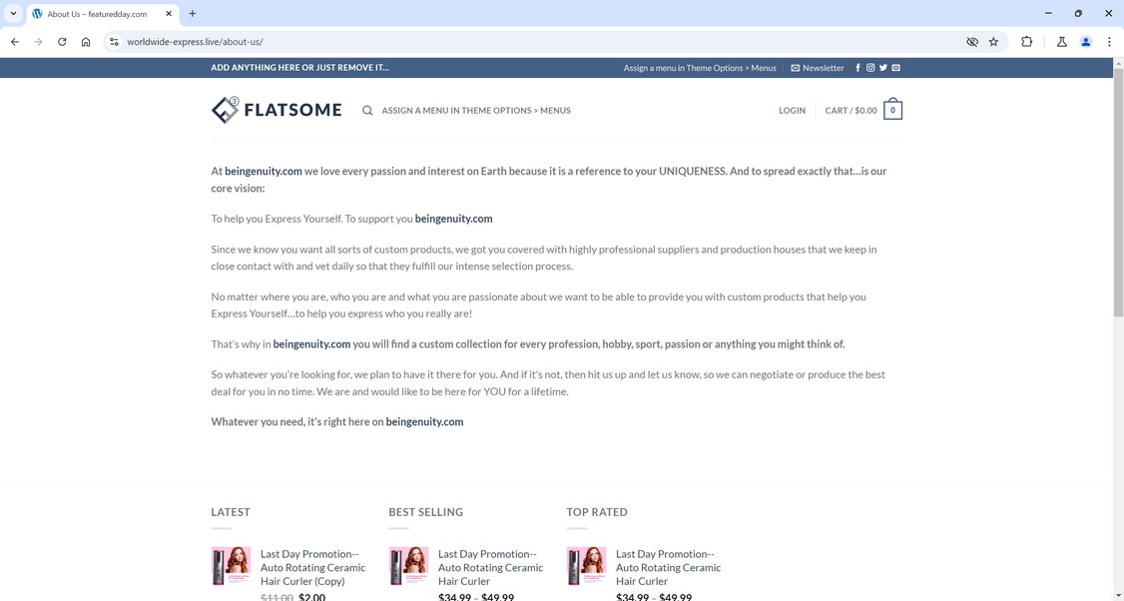Click TOP RATED product thumbnail image
Viewport: 1124px width, 601px height.
[586, 567]
